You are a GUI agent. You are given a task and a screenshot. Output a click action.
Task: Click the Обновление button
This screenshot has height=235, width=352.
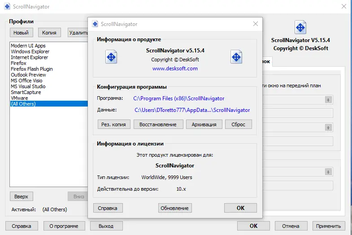[x=175, y=208]
